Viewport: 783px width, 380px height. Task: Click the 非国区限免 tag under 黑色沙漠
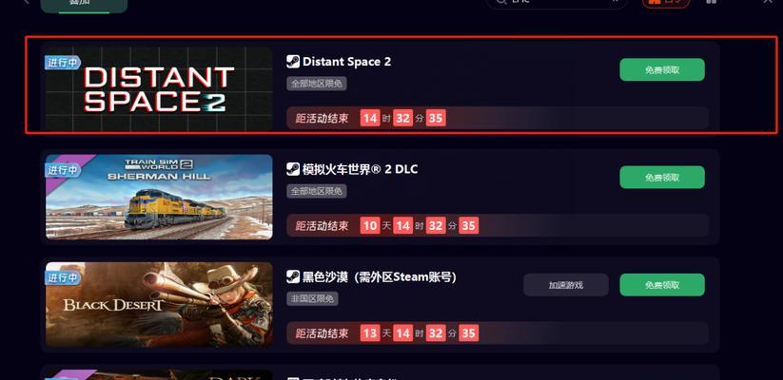(x=313, y=298)
